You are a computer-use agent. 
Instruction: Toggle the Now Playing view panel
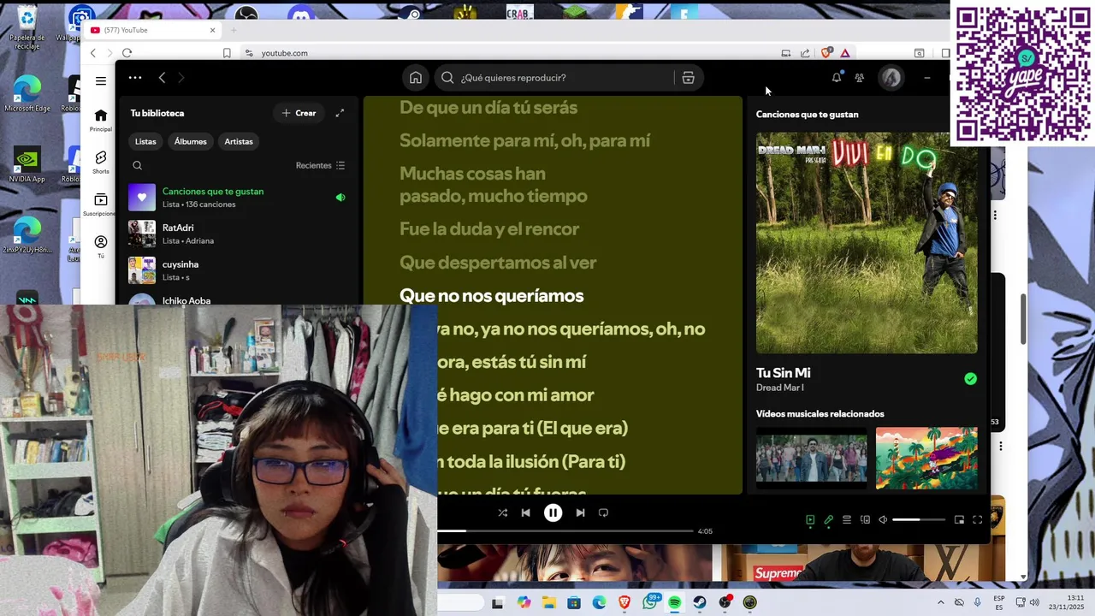click(810, 519)
